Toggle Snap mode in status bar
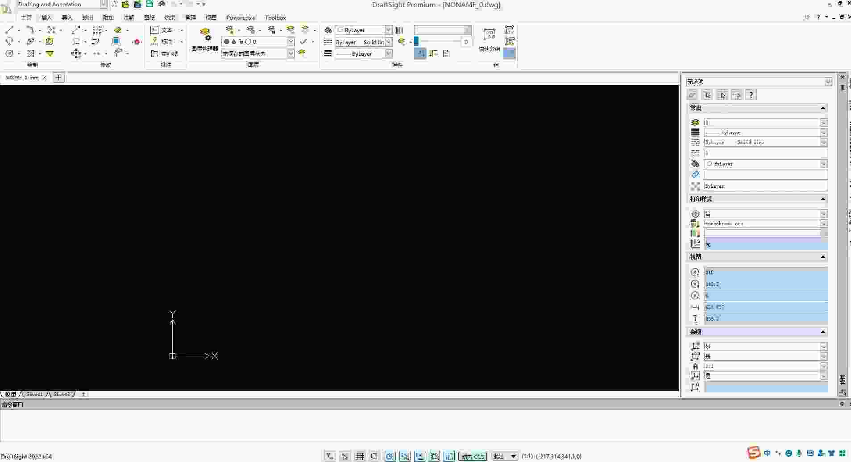This screenshot has width=851, height=462. point(345,456)
